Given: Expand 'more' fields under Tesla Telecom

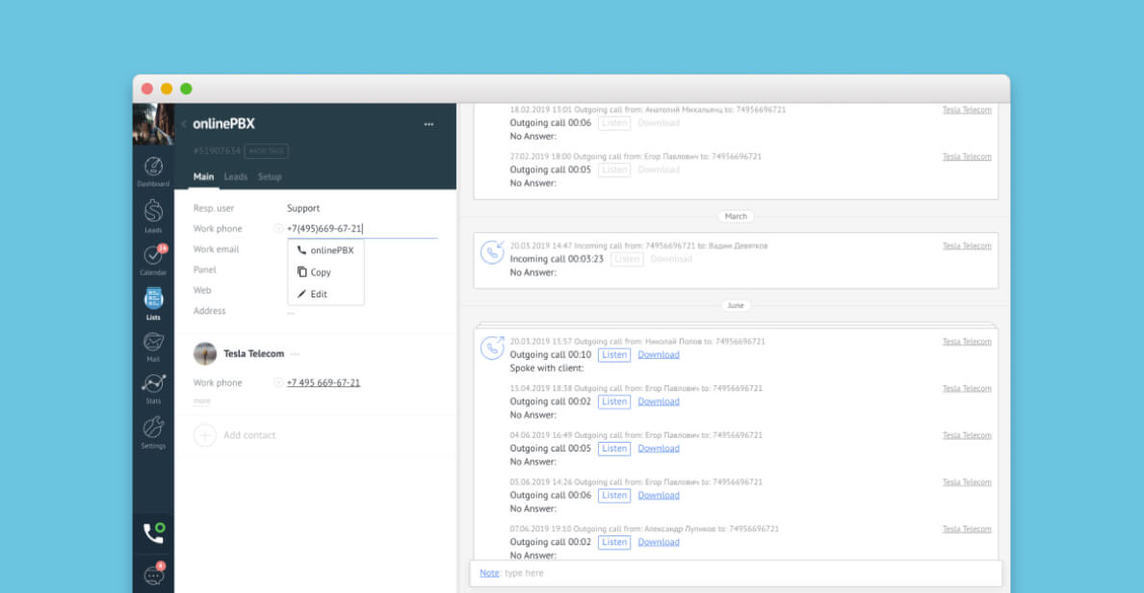Looking at the screenshot, I should click(201, 400).
